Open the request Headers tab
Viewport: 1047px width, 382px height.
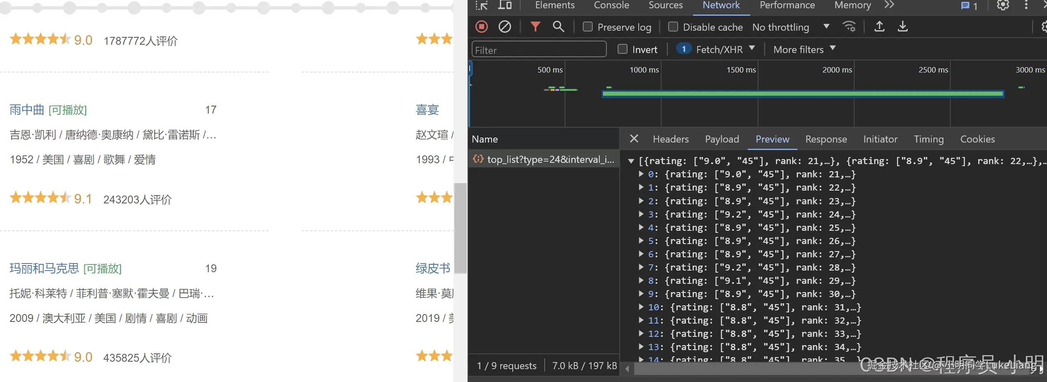pos(671,139)
